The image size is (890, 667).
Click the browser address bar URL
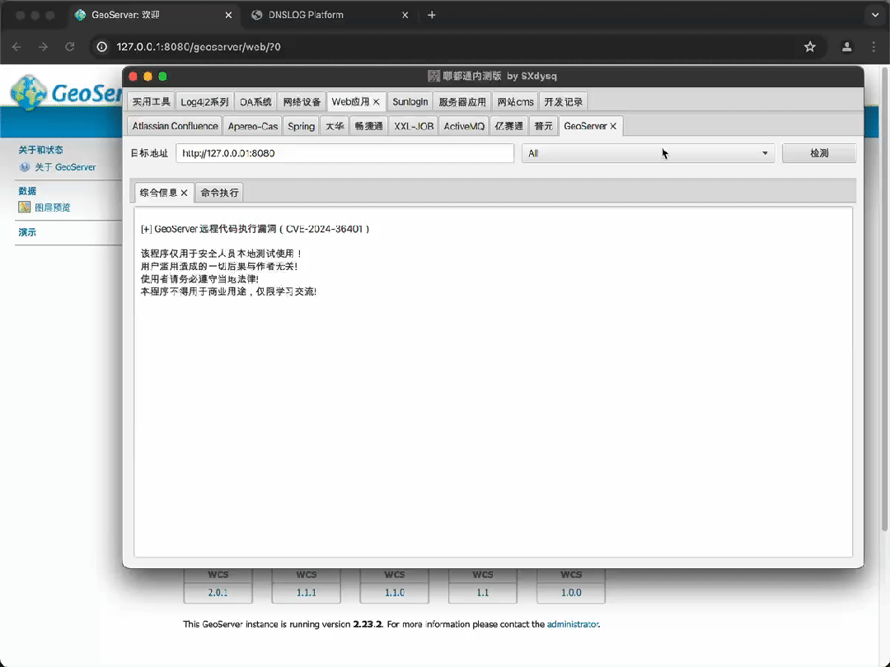[x=198, y=47]
